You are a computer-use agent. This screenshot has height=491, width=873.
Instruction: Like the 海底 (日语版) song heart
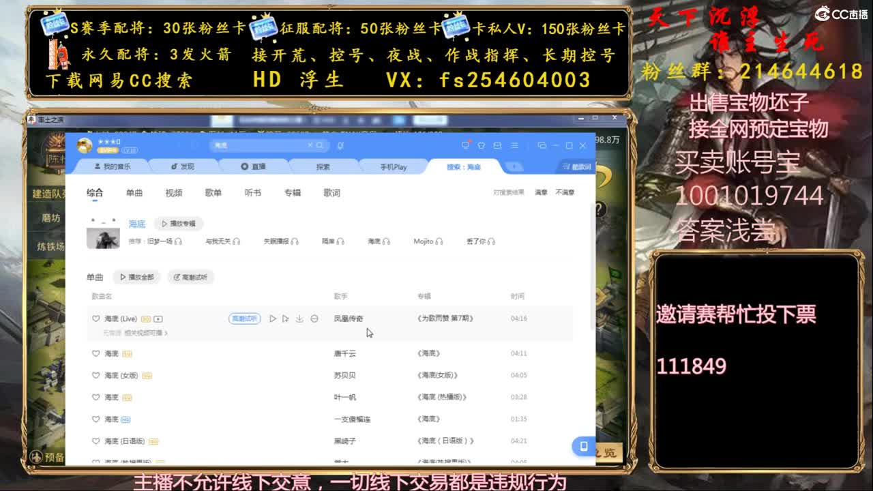(x=95, y=441)
